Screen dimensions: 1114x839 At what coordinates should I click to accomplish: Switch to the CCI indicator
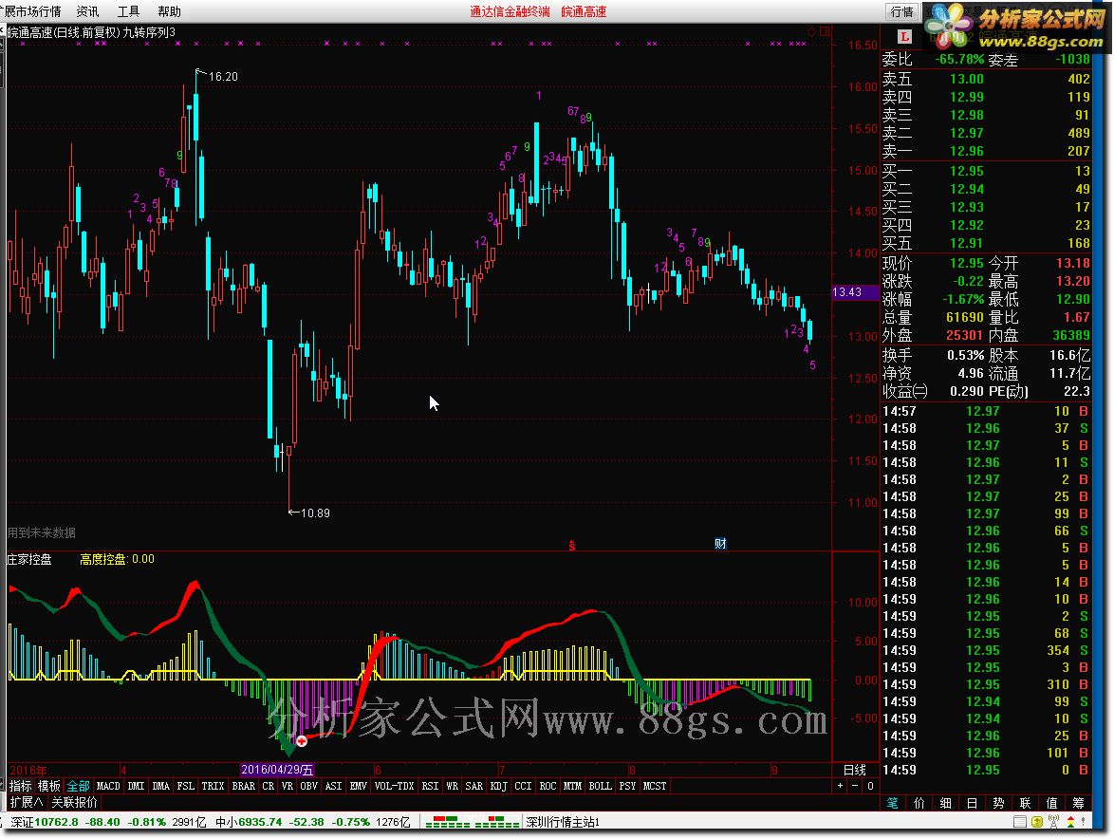tap(523, 786)
